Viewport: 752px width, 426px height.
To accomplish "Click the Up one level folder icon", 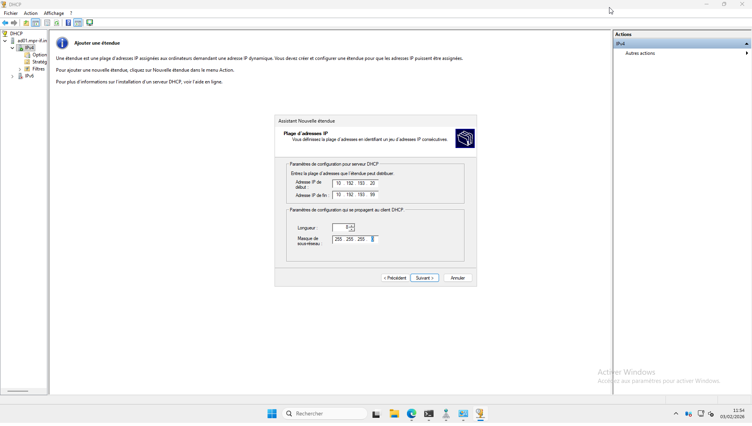I will 26,23.
